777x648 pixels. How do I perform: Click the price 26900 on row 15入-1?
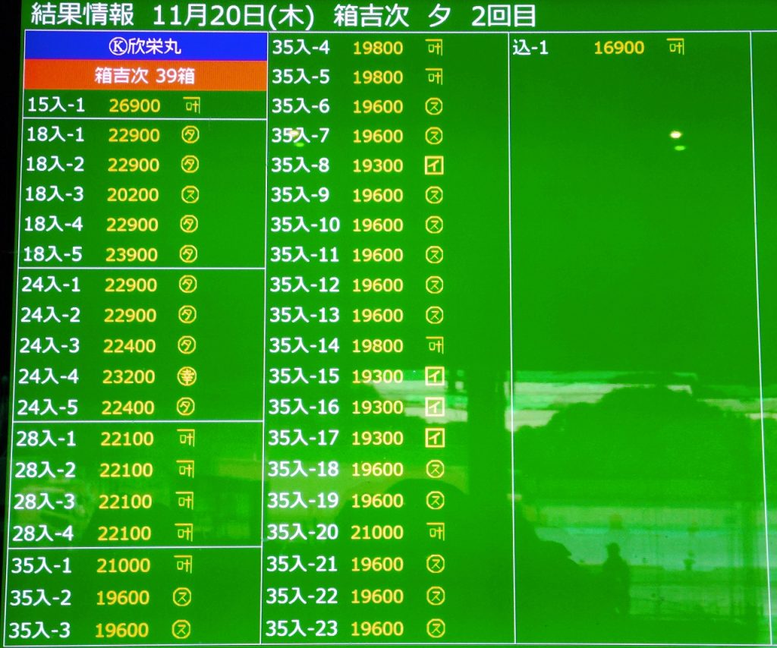pos(134,105)
